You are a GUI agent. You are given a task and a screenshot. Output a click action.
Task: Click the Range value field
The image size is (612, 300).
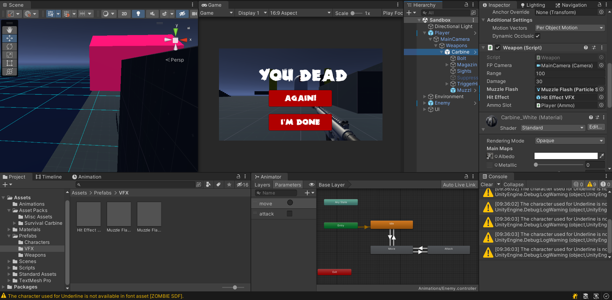[570, 73]
